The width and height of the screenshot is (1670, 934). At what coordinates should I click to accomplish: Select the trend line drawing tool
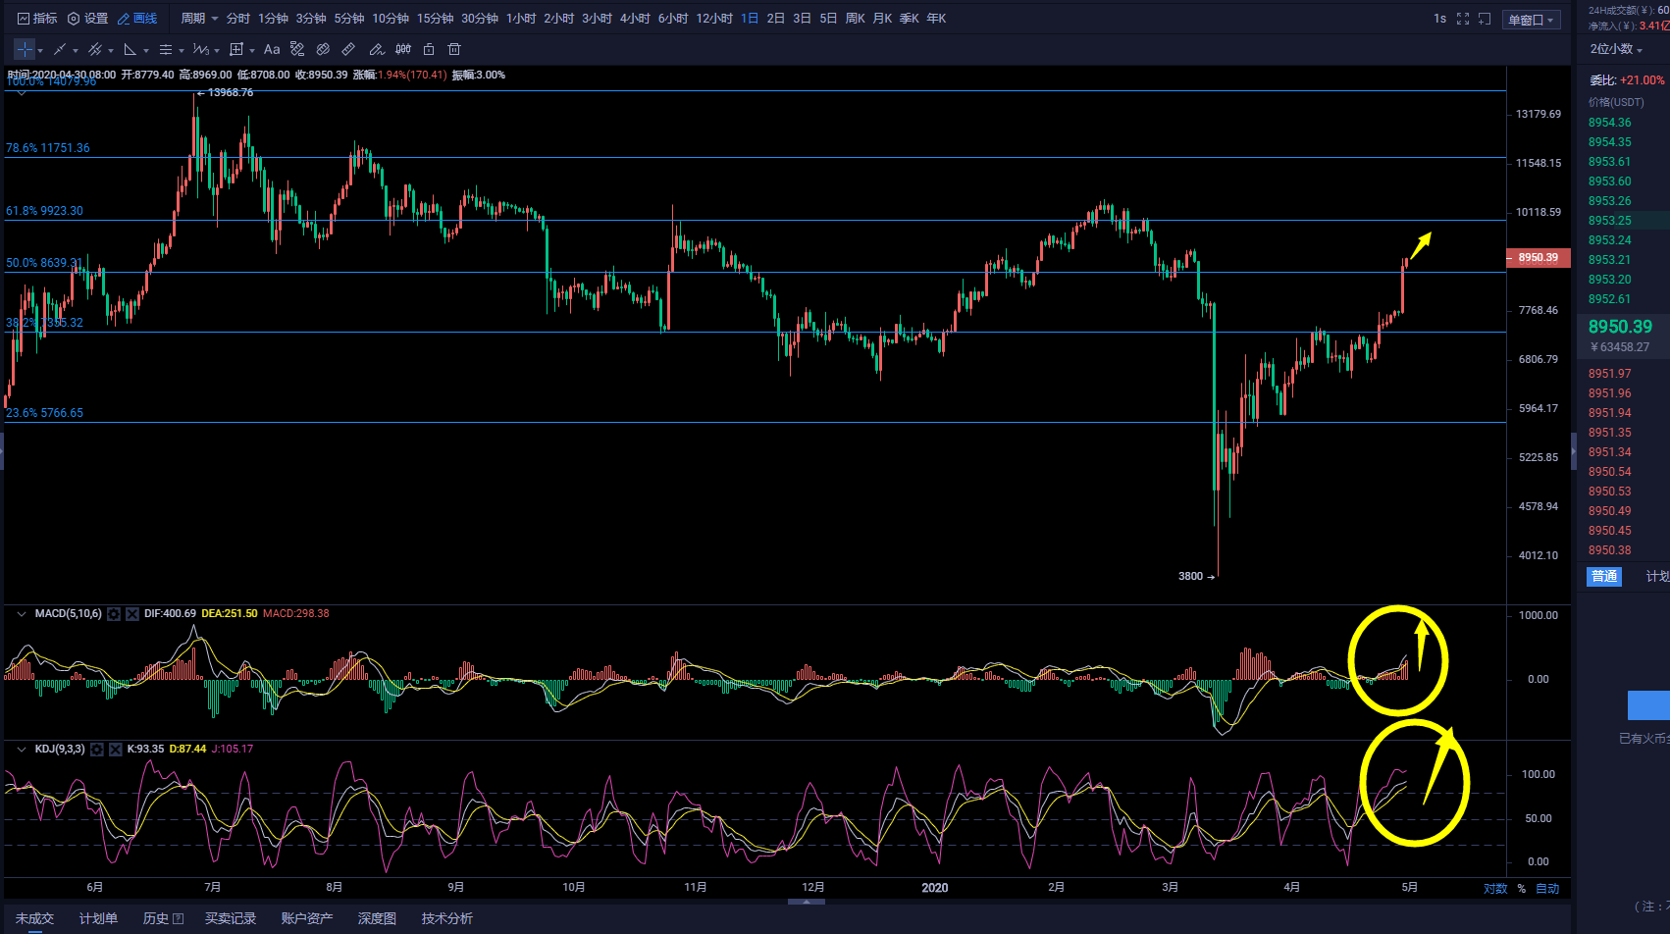click(x=60, y=49)
